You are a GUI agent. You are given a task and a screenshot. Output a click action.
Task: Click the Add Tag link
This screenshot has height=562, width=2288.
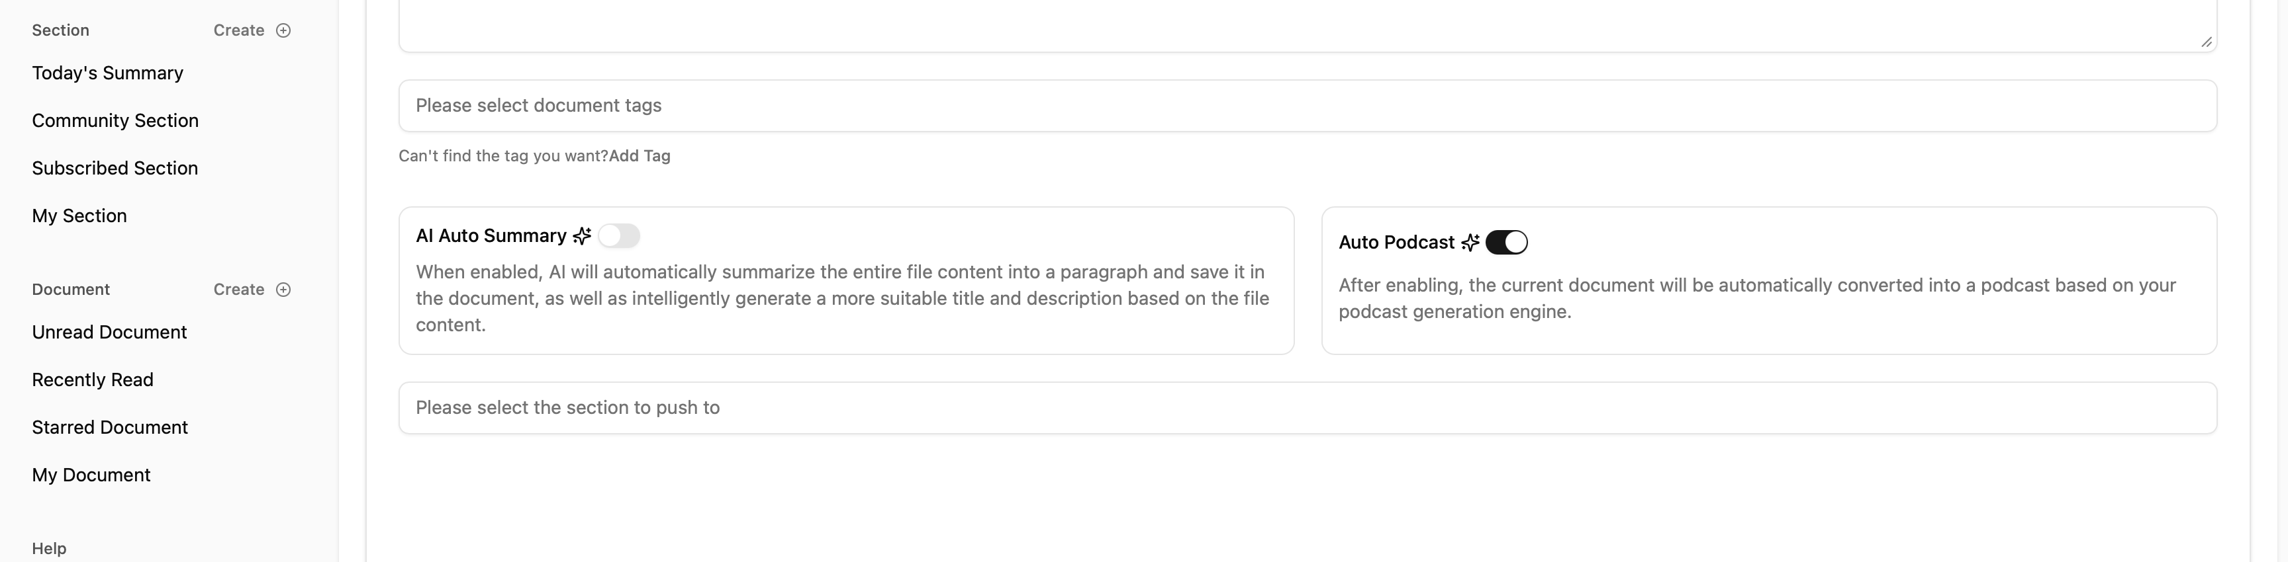[640, 156]
